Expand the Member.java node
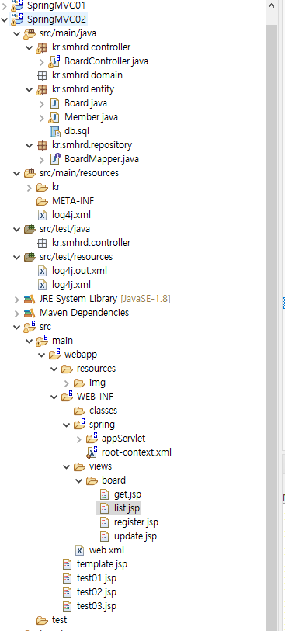Viewport: 285px width, 631px height. point(42,117)
